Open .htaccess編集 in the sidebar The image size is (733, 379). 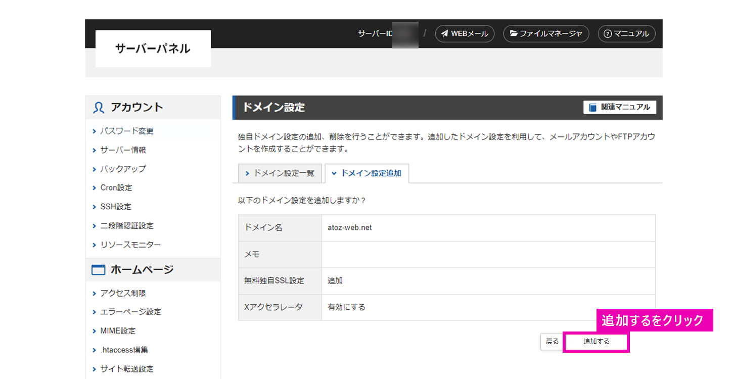coord(124,350)
